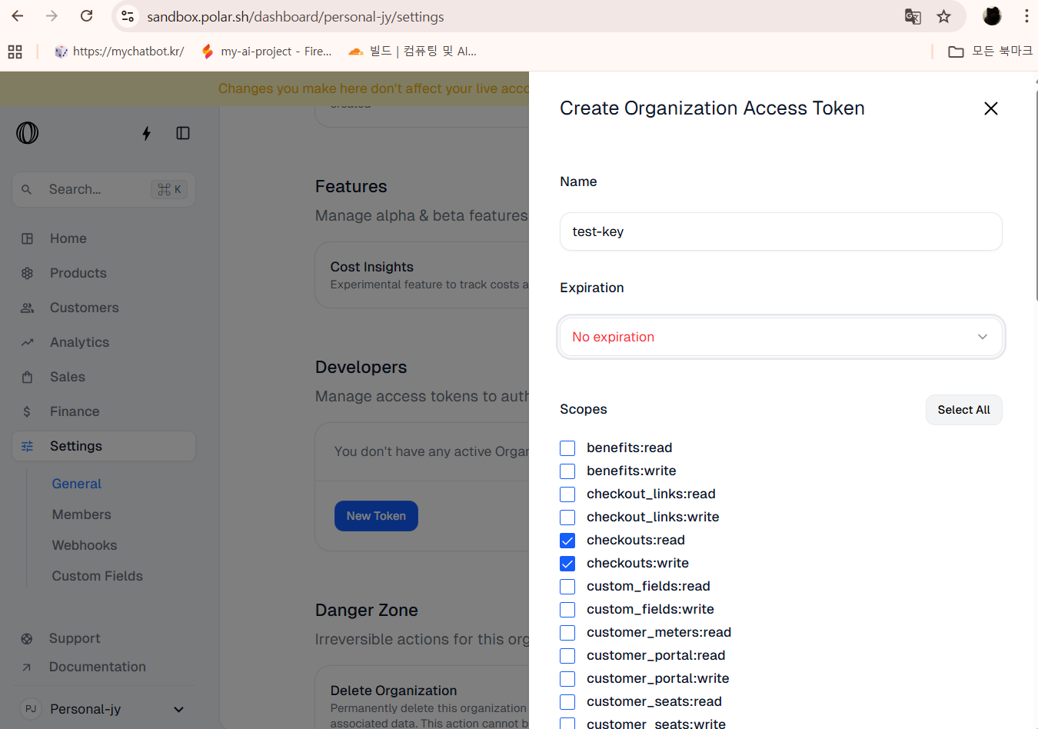
Task: Check the custom_fields:write scope
Action: [567, 610]
